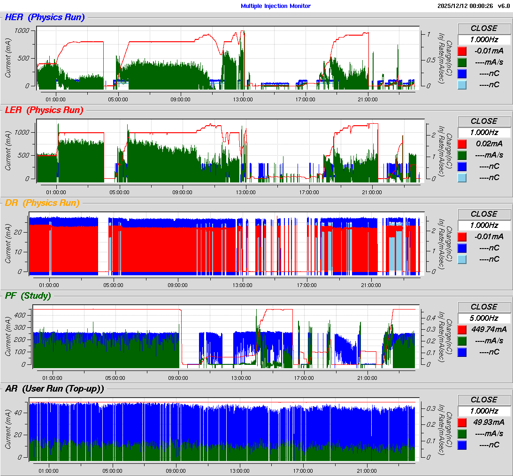513x476 pixels.
Task: Choose the green mA/s swatch in AR legend
Action: [x=462, y=434]
